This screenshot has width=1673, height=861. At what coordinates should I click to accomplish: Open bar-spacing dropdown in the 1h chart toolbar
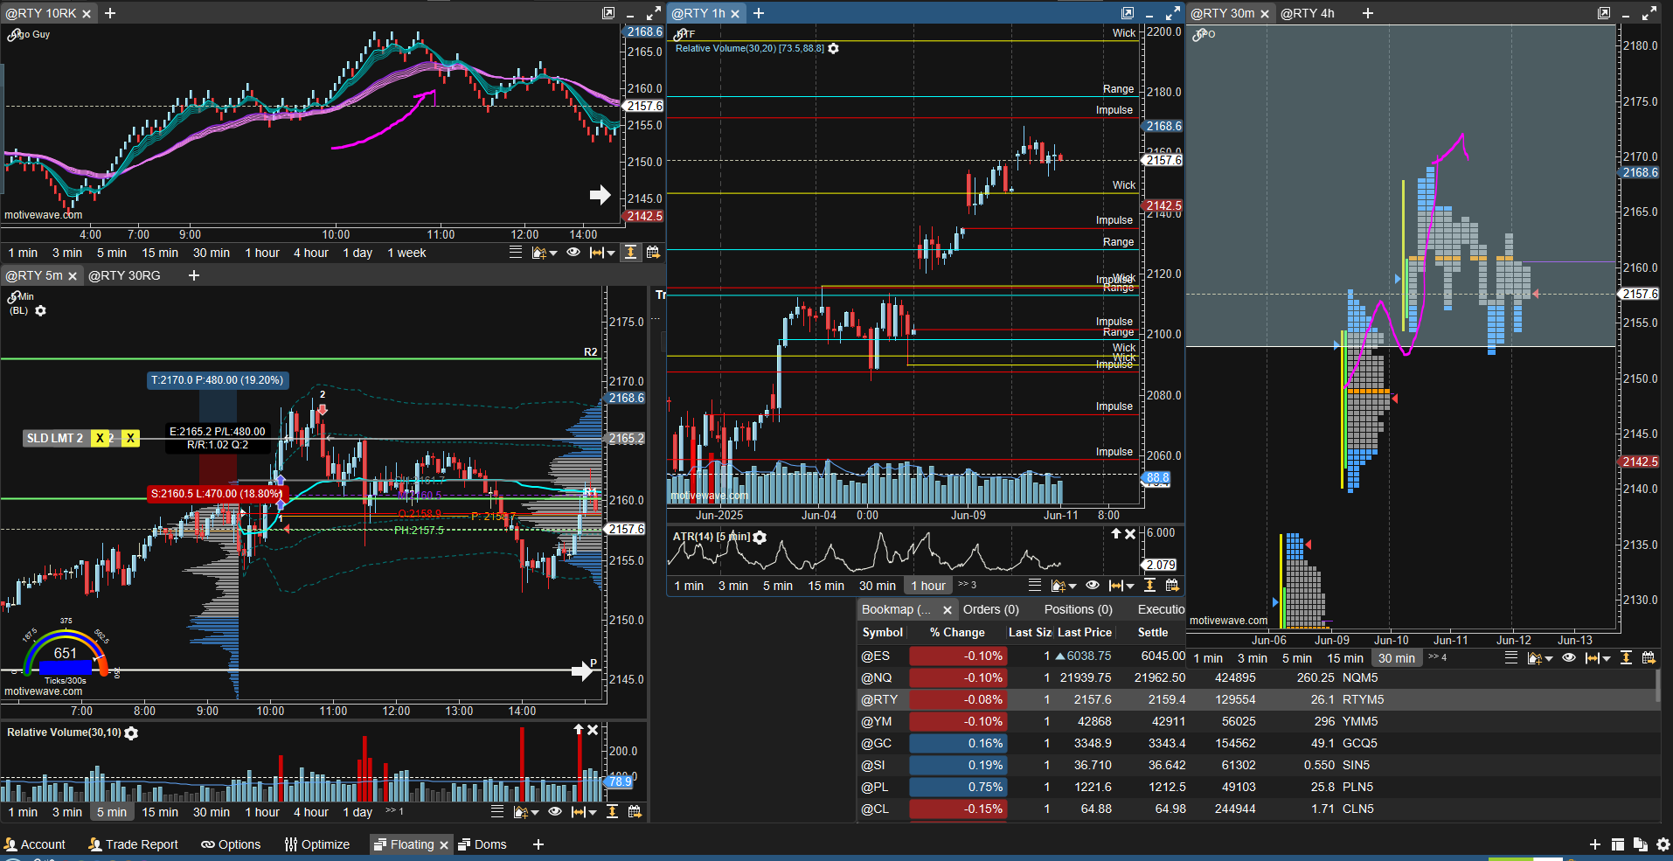(x=1121, y=586)
